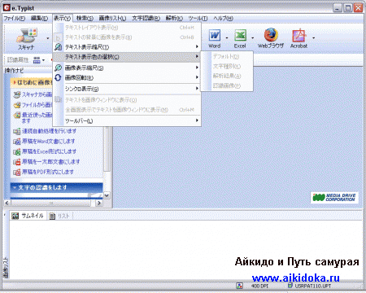The height and width of the screenshot is (293, 366).
Task: Expand ツールバー(L) submenu
Action: [x=127, y=120]
